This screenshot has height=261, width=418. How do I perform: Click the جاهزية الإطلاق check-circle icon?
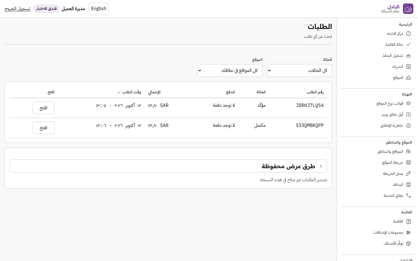point(408,126)
